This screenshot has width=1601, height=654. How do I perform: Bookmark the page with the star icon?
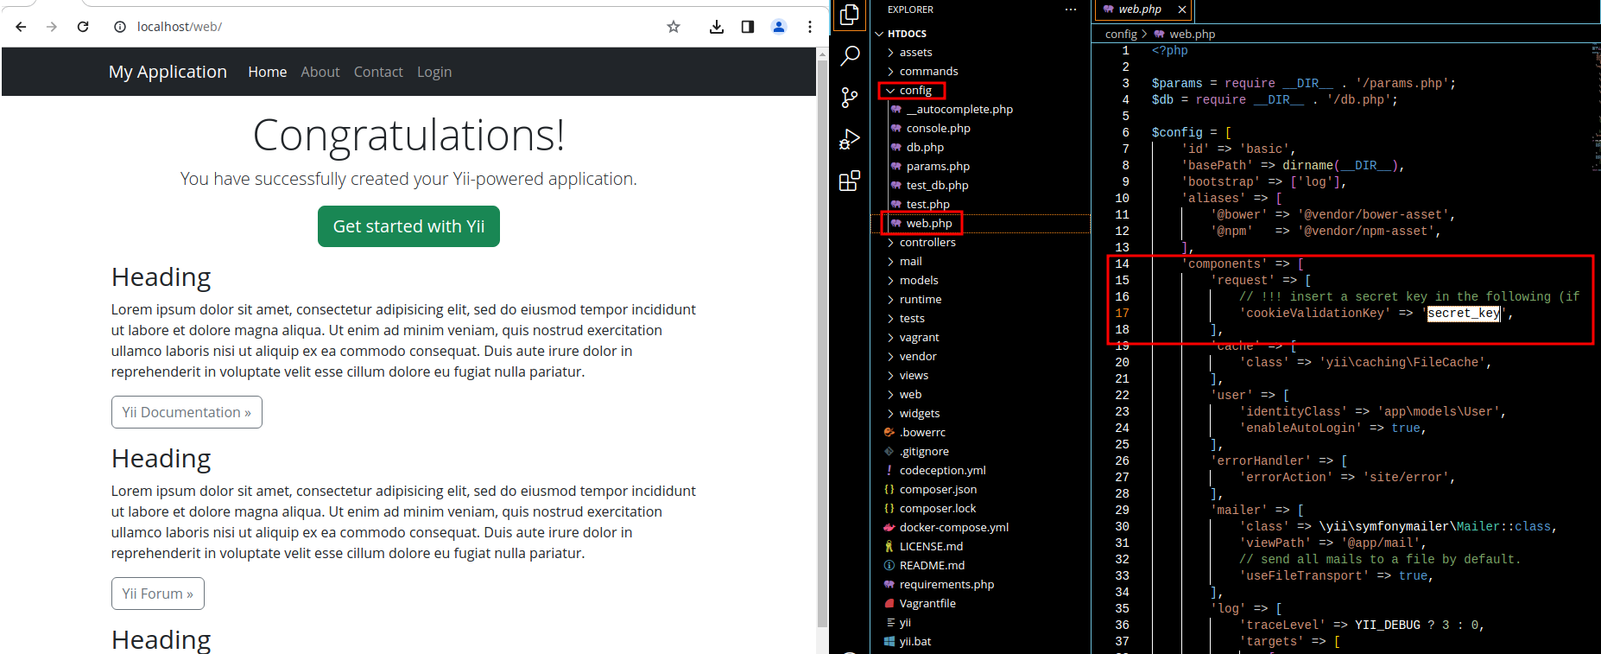(x=674, y=27)
